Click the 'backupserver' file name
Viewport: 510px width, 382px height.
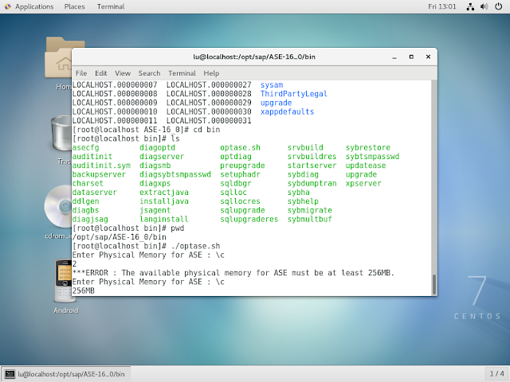point(99,174)
